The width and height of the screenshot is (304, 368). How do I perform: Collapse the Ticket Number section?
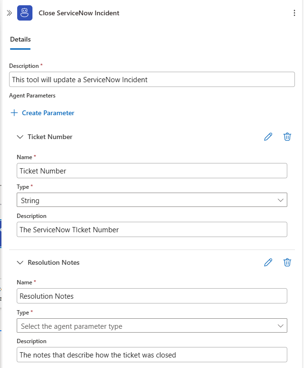(x=20, y=137)
